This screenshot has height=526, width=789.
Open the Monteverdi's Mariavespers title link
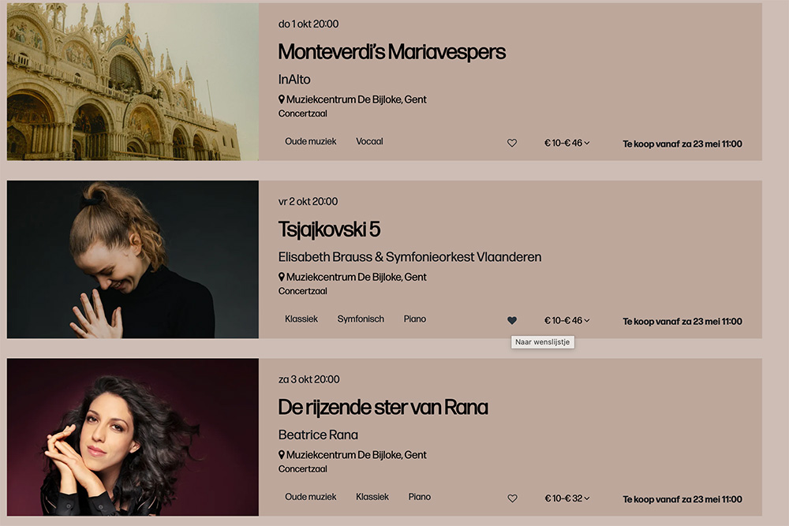[x=391, y=52]
